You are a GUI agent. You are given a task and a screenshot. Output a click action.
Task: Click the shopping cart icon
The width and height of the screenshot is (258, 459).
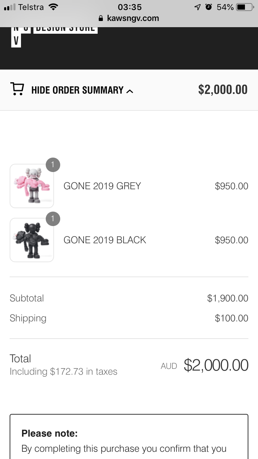pyautogui.click(x=17, y=89)
